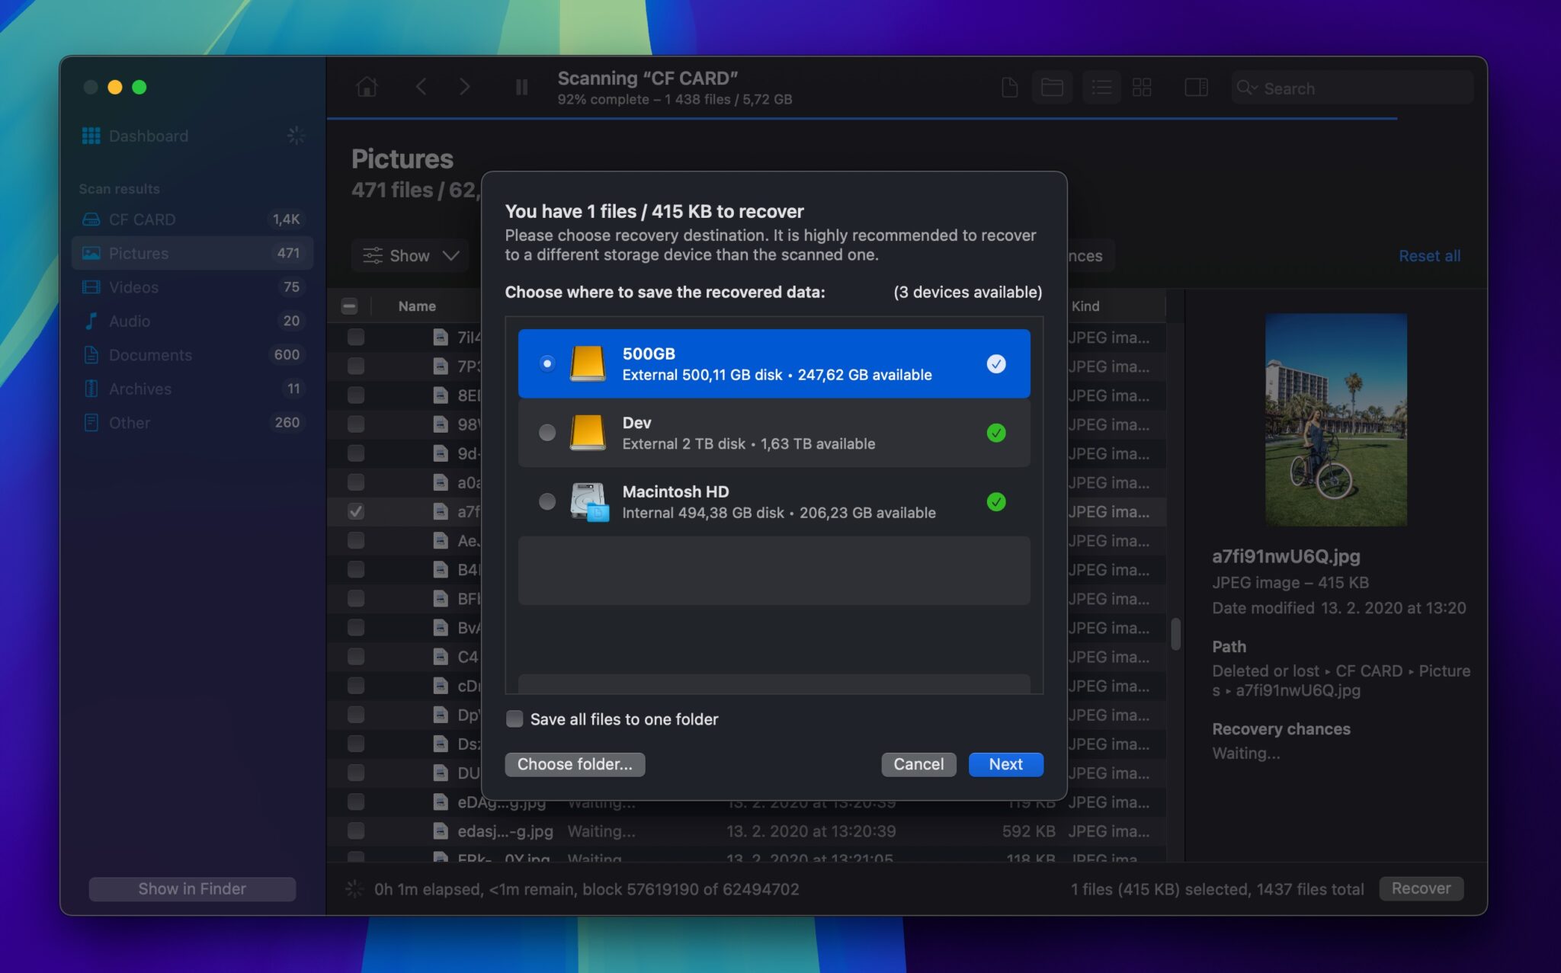Sort by the Name column header
This screenshot has width=1561, height=973.
tap(417, 306)
